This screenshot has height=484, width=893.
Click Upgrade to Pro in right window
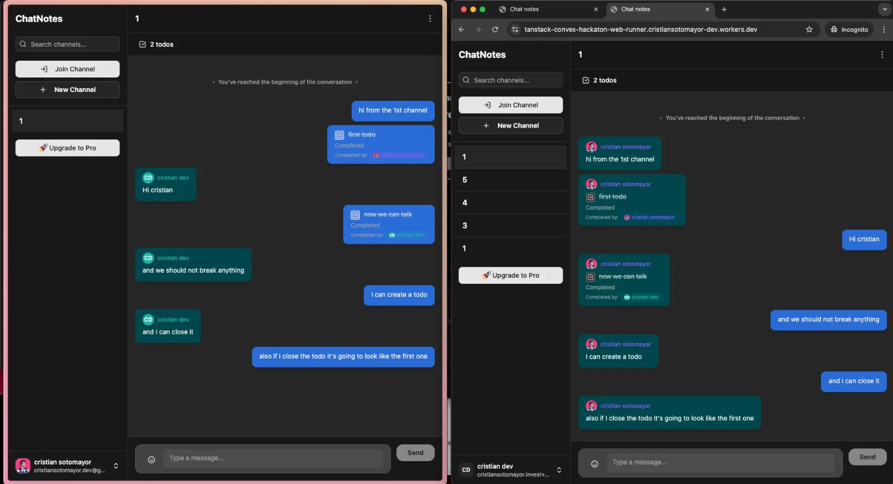tap(511, 275)
